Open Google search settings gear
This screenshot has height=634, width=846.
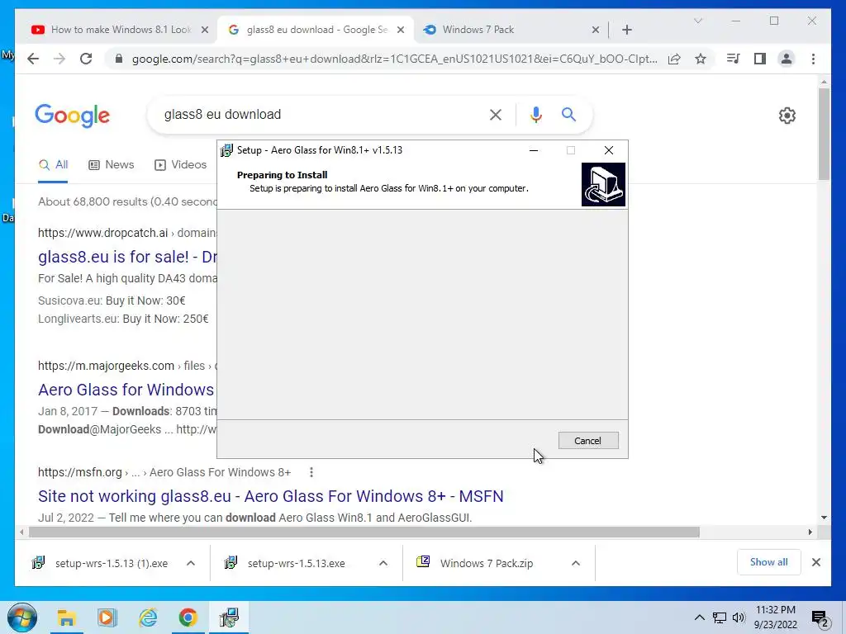pyautogui.click(x=787, y=116)
